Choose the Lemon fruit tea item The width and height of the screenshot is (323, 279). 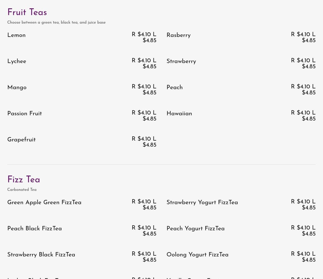point(17,35)
